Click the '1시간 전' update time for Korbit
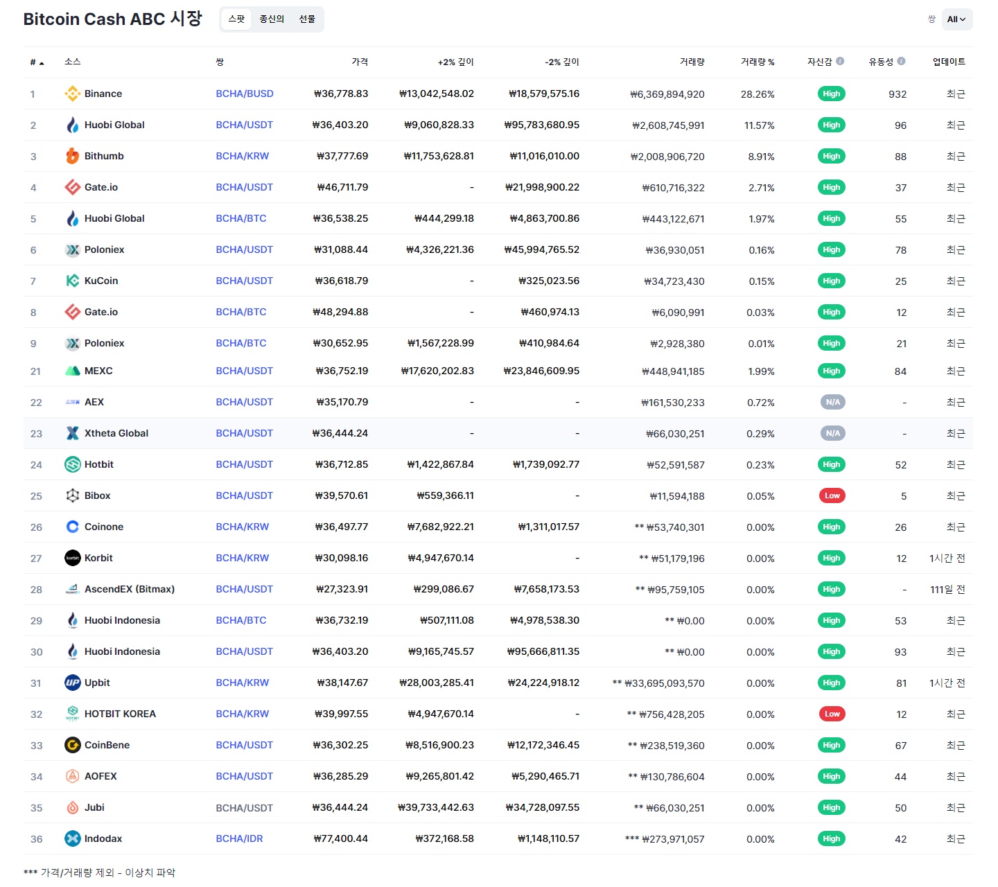This screenshot has width=998, height=887. tap(947, 558)
